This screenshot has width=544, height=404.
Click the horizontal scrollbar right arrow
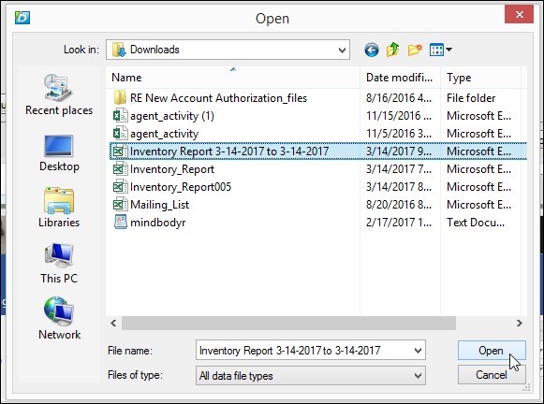[520, 323]
